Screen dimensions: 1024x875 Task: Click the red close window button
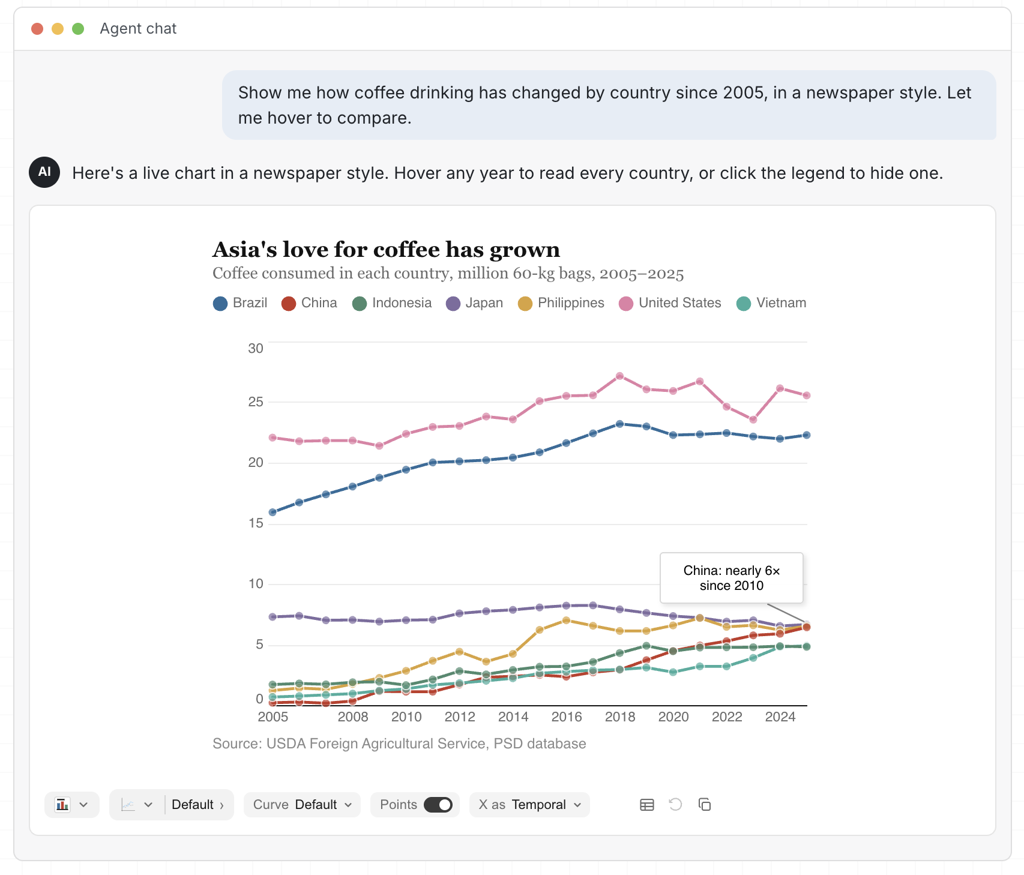(x=37, y=29)
